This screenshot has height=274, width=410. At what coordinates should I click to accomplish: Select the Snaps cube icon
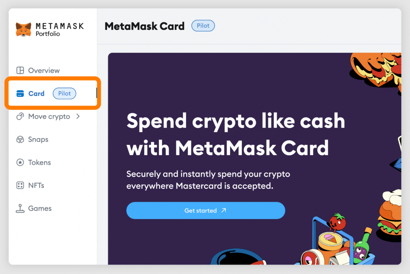point(19,139)
